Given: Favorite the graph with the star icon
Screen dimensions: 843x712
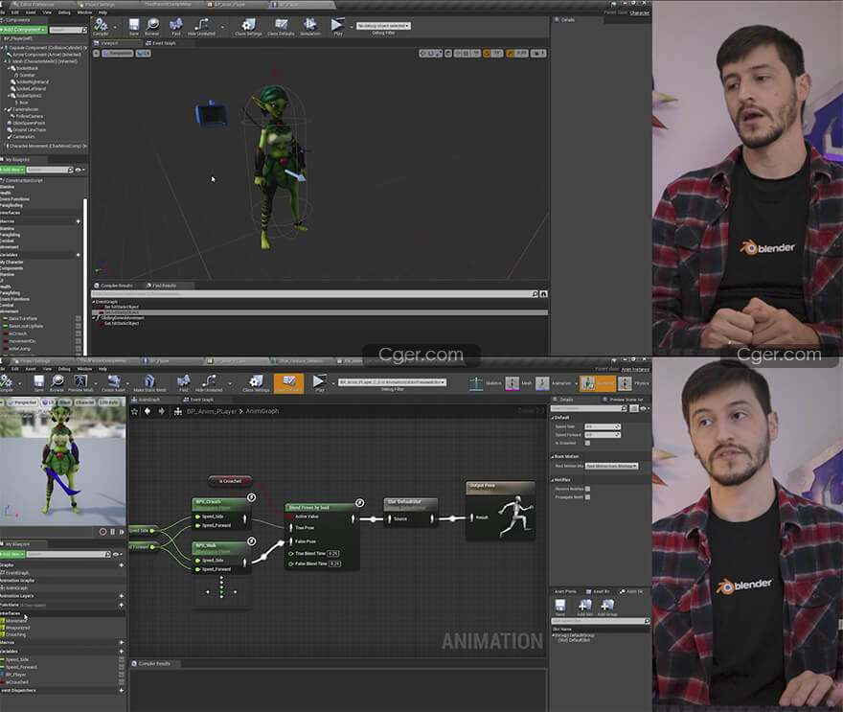Looking at the screenshot, I should tap(134, 411).
